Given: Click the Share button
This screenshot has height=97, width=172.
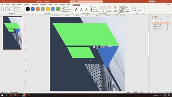Looking at the screenshot, I should tap(168, 5).
